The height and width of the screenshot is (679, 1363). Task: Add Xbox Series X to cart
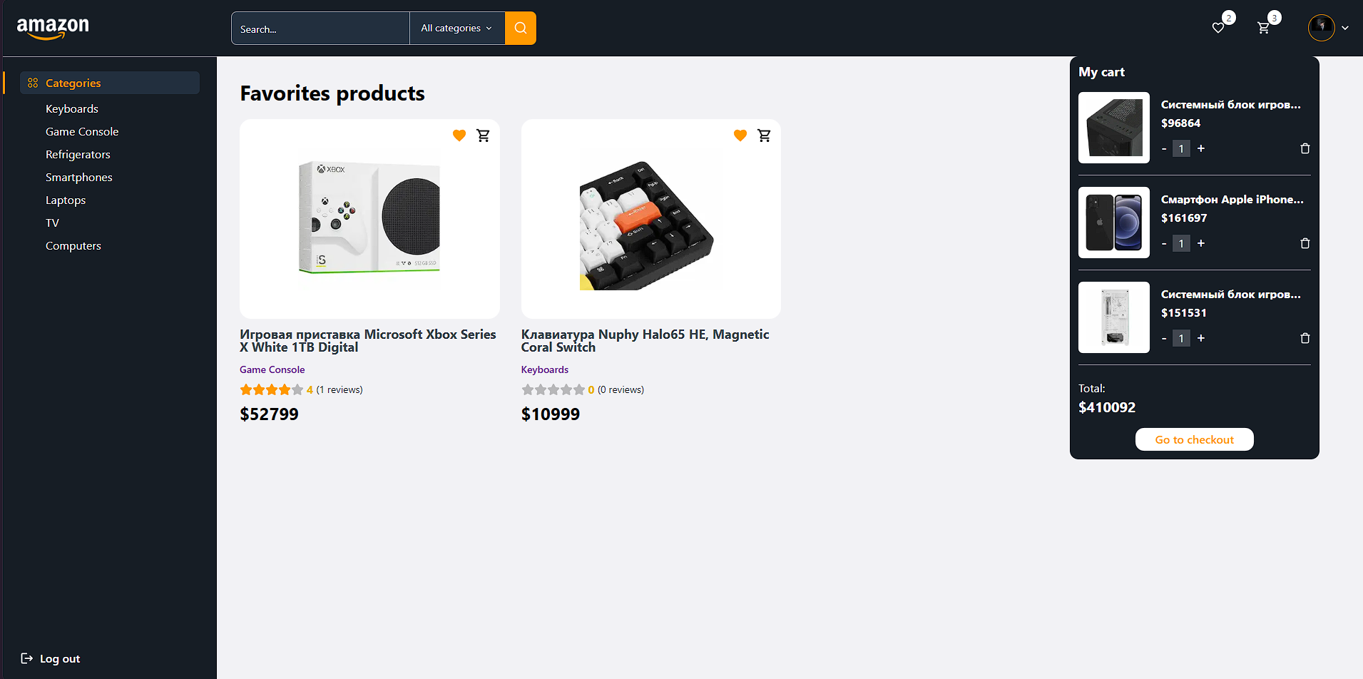(x=483, y=136)
